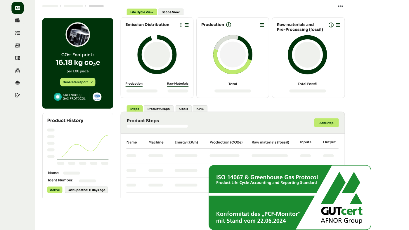
Task: Show info for the Production chart
Action: (229, 25)
